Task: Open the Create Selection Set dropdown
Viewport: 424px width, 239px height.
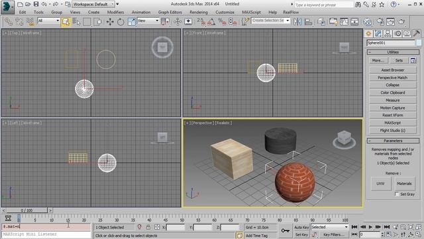Action: point(270,21)
